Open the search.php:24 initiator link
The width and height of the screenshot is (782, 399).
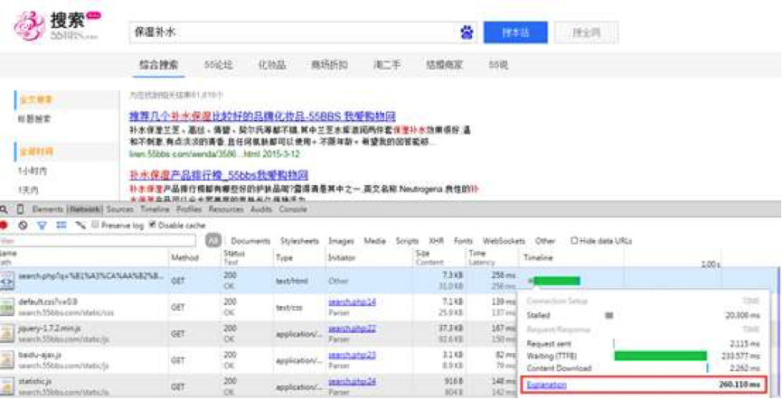(352, 381)
